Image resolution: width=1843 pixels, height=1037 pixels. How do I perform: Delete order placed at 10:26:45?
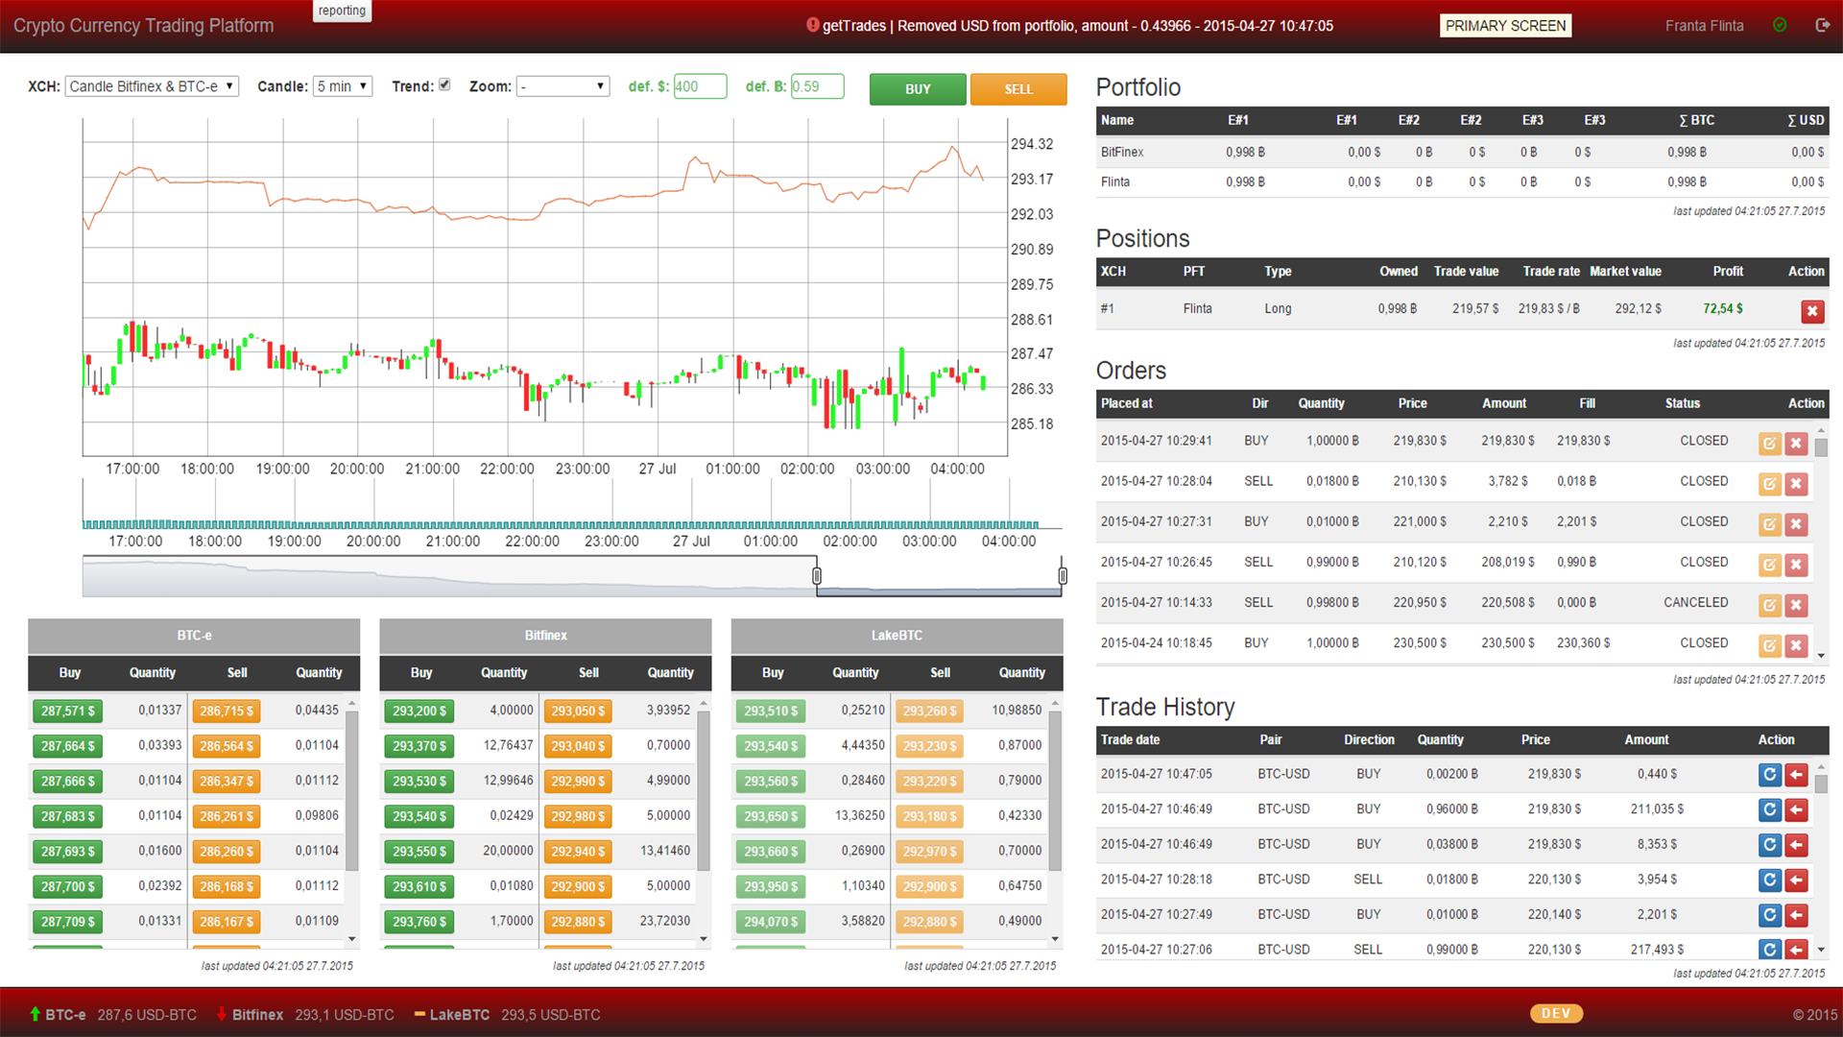(x=1796, y=565)
